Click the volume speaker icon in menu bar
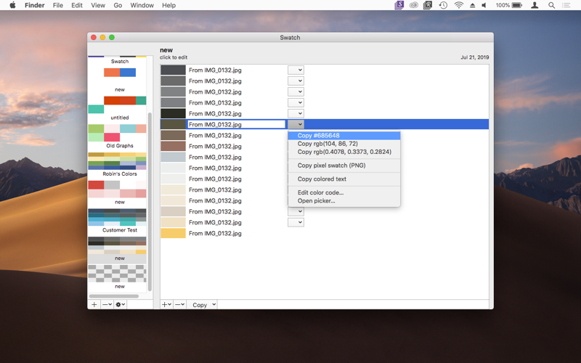This screenshot has height=363, width=581. pyautogui.click(x=484, y=5)
